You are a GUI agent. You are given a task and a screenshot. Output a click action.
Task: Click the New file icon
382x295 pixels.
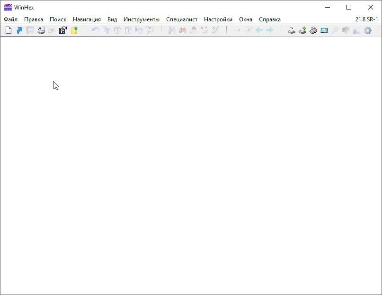(9, 30)
